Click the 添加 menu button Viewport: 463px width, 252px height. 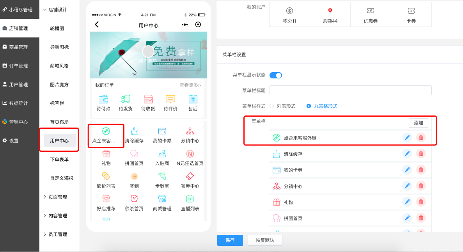pos(419,123)
